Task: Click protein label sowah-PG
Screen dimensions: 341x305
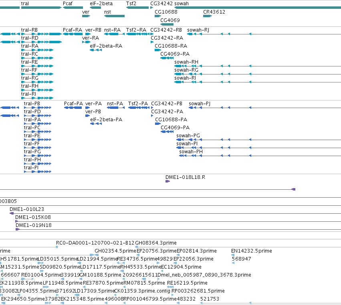Action: tap(188, 136)
